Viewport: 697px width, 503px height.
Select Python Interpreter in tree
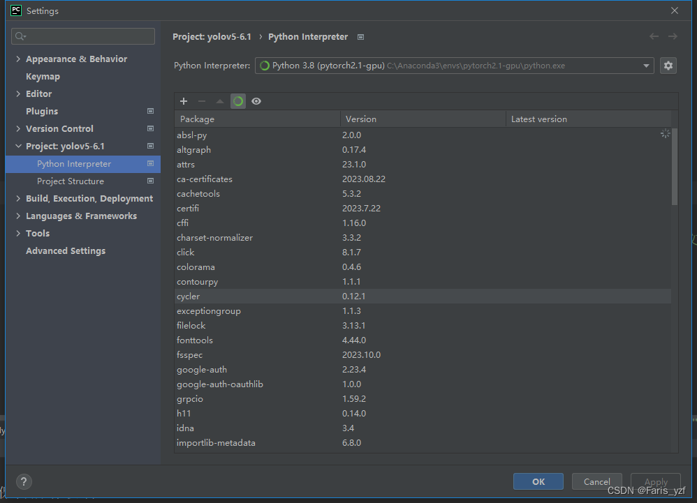[82, 164]
